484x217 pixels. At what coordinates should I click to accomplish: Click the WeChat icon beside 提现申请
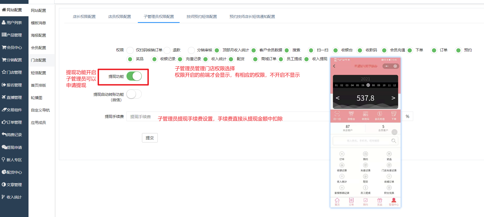4,147
